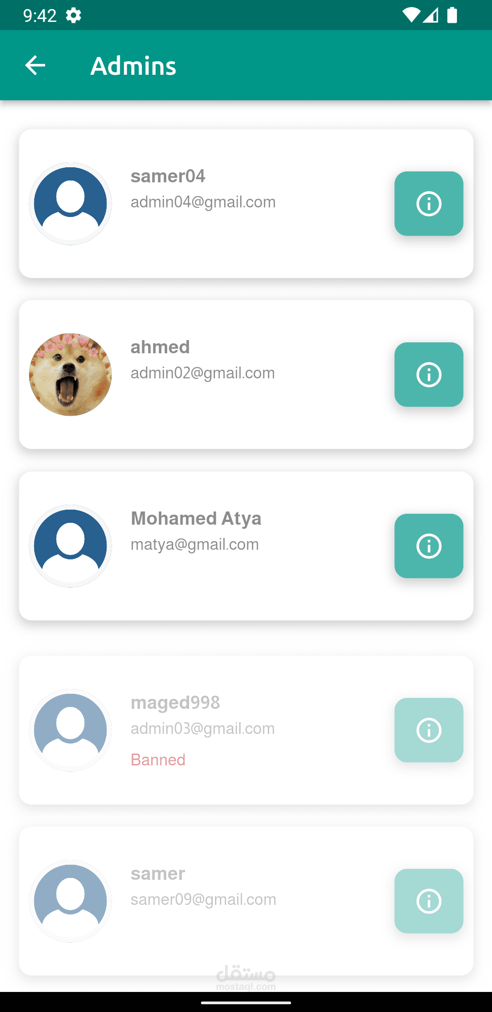Tap the settings gear in status bar

(x=73, y=15)
